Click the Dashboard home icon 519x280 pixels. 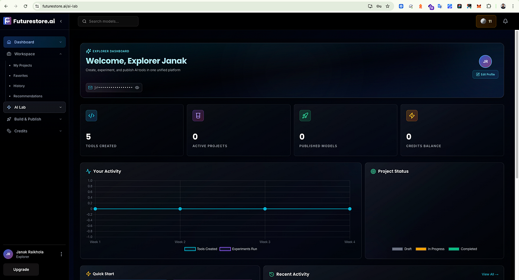click(x=9, y=42)
